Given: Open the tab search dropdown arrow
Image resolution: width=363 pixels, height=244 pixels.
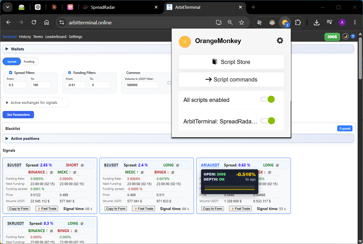Looking at the screenshot, I should click(x=7, y=7).
